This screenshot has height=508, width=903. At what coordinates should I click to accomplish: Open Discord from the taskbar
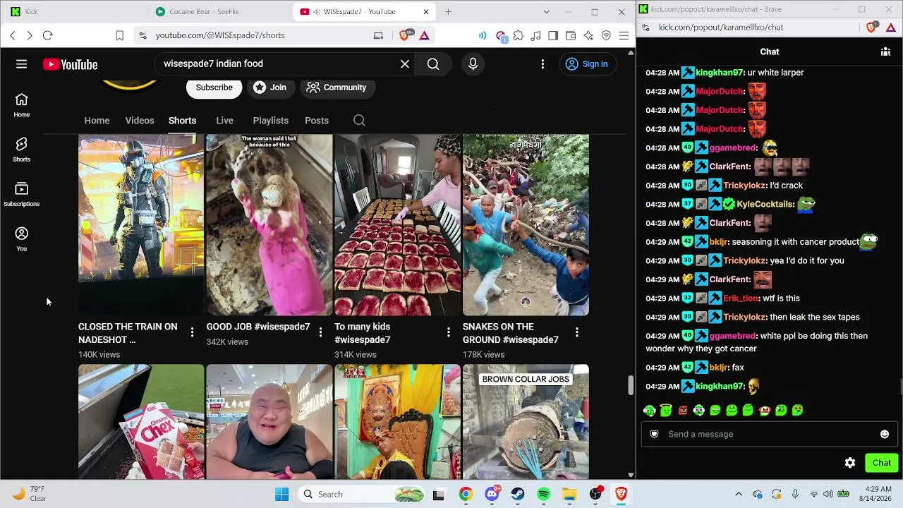pos(492,494)
